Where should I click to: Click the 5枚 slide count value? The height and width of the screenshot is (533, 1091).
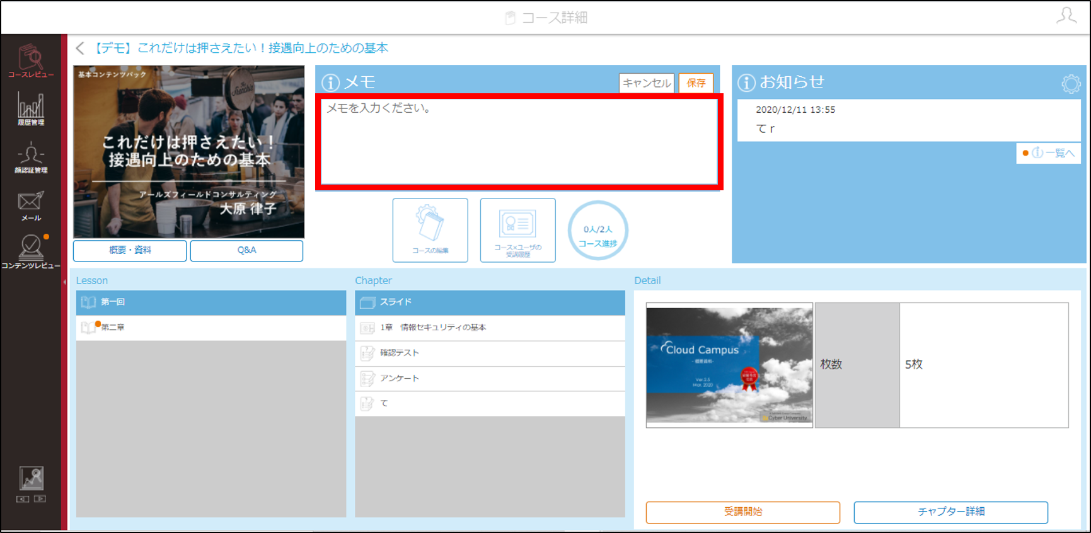914,365
